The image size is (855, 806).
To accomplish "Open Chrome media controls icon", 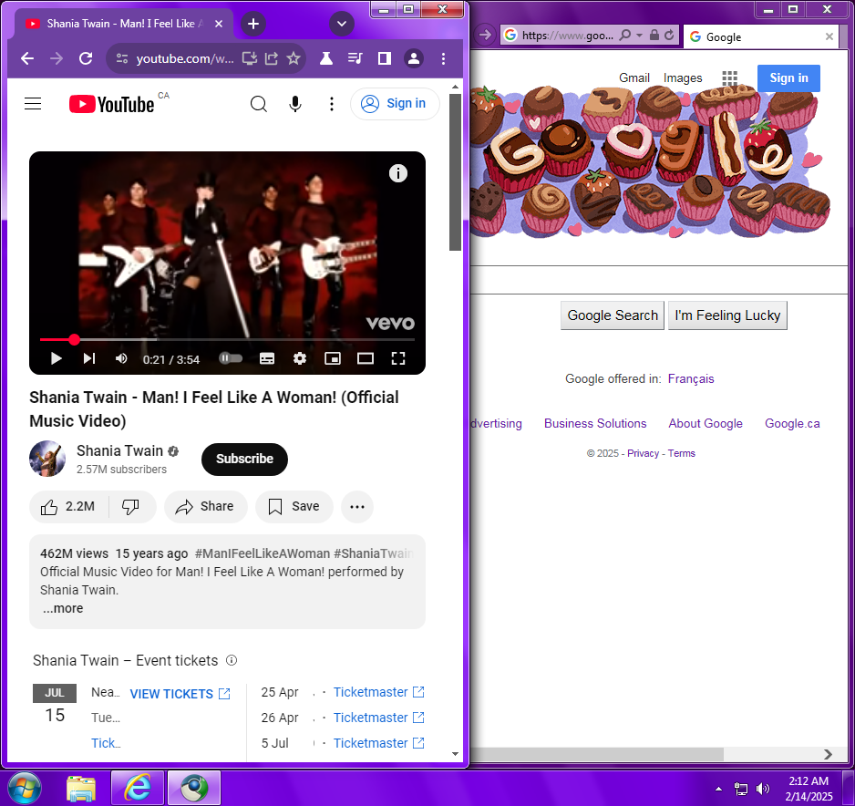I will pos(355,58).
